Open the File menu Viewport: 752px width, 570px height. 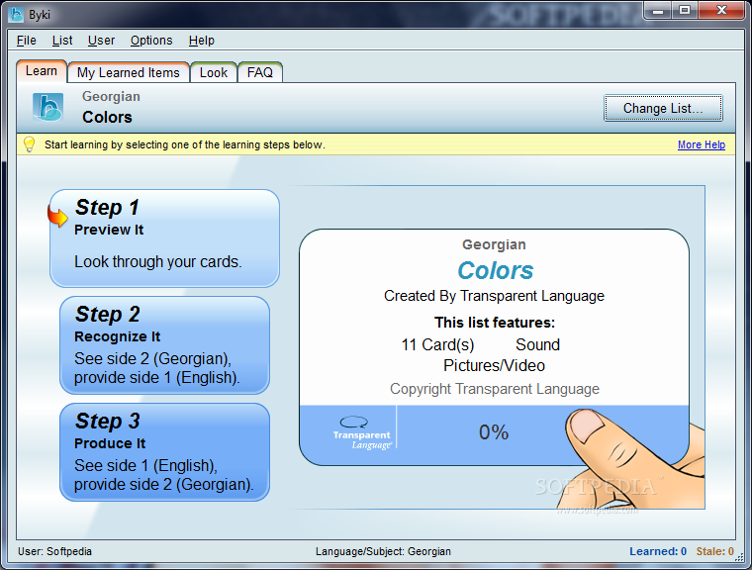27,41
